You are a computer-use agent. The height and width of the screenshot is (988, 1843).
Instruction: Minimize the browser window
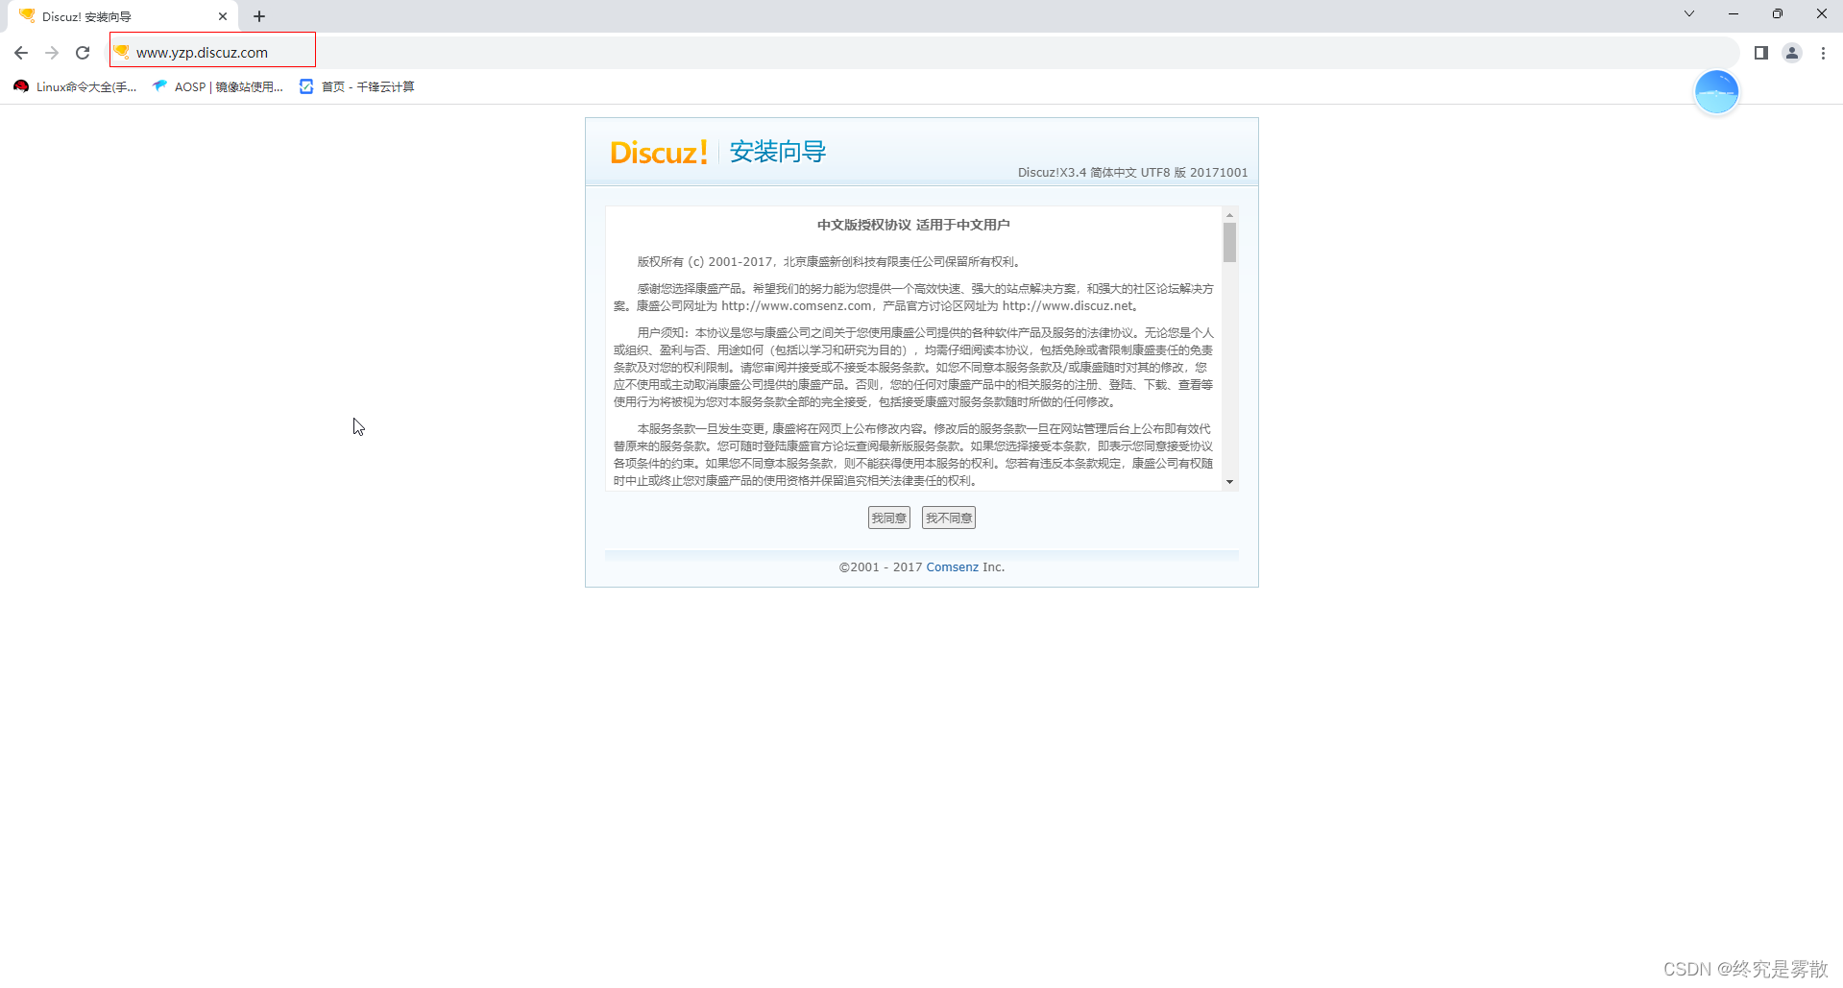[1734, 13]
